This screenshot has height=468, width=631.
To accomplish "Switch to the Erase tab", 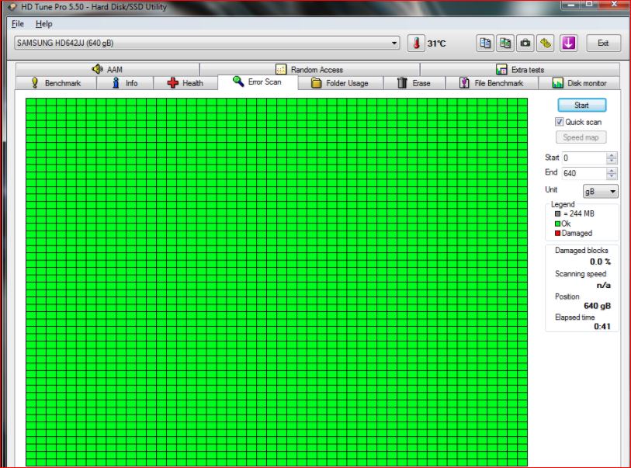I will point(414,83).
